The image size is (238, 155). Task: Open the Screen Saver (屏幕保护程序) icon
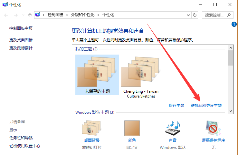pyautogui.click(x=213, y=128)
